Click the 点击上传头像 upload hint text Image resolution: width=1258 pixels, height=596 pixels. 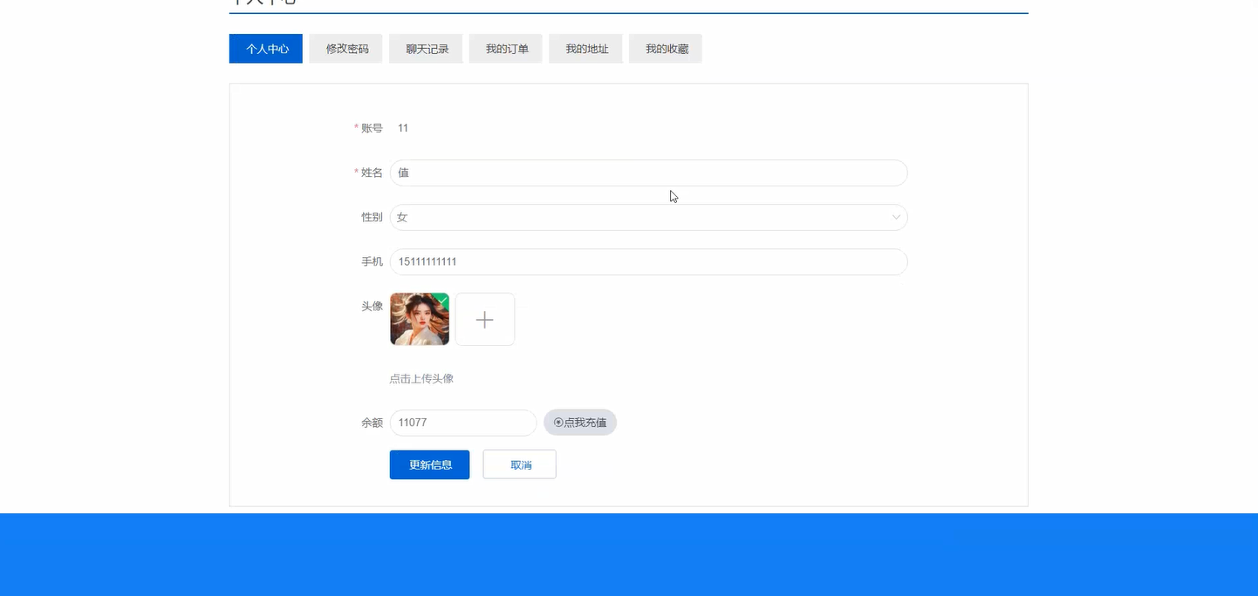coord(422,378)
